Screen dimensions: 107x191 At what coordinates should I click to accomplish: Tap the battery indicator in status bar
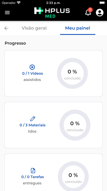point(102,3)
